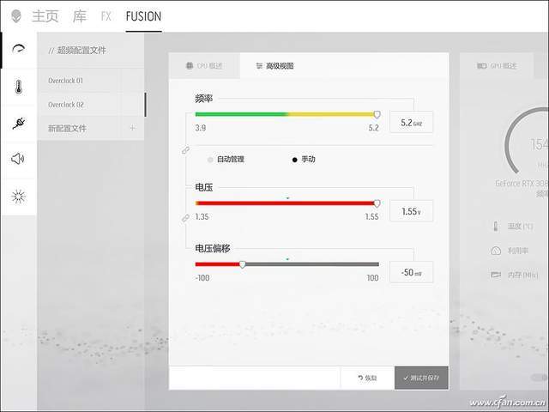This screenshot has height=412, width=549.
Task: Click the 频率 section label
Action: click(x=204, y=99)
